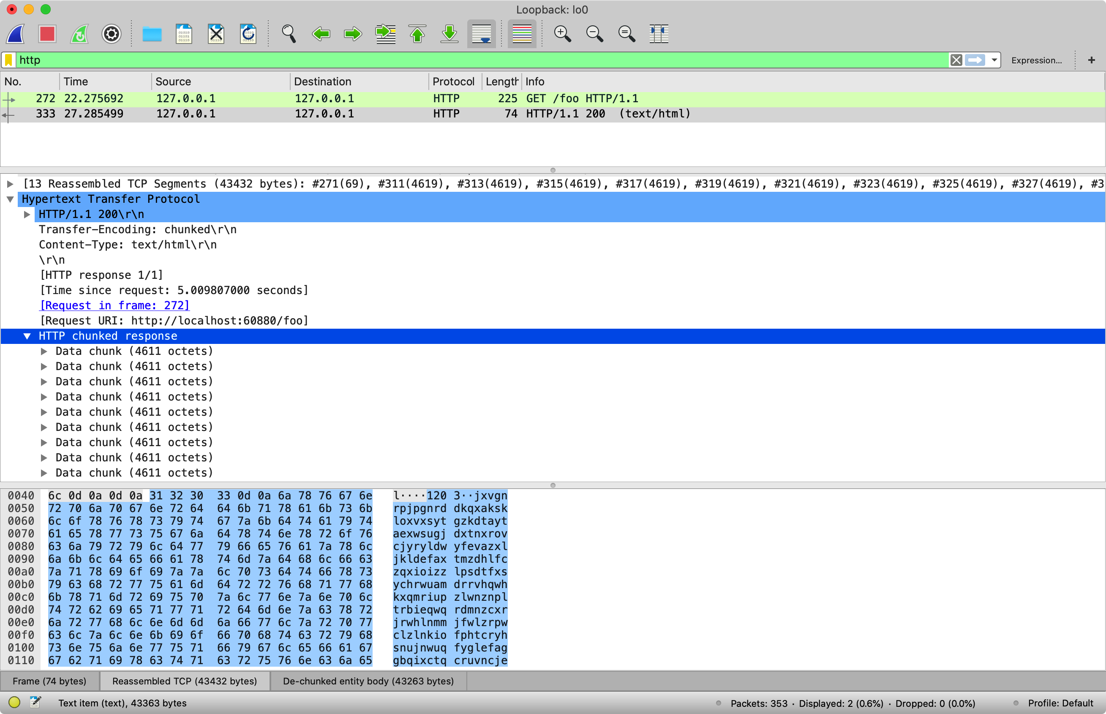1106x714 pixels.
Task: Click the resize columns icon
Action: (x=658, y=34)
